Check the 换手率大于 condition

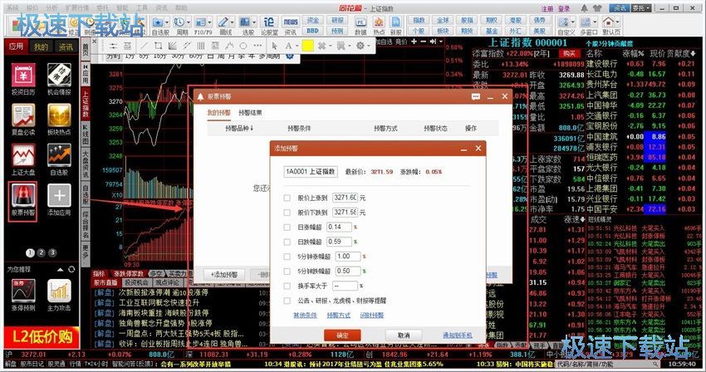click(287, 286)
